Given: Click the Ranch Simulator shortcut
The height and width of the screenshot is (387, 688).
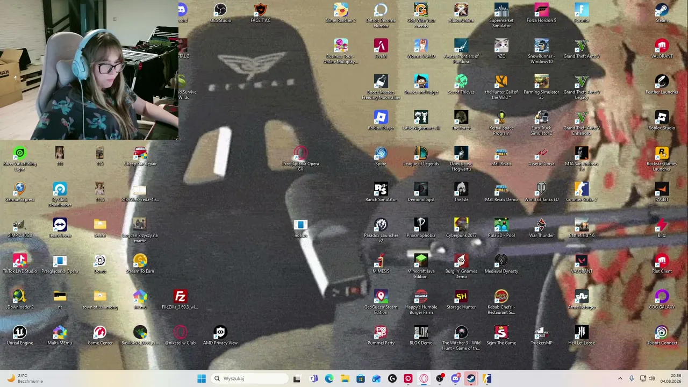Looking at the screenshot, I should [381, 192].
